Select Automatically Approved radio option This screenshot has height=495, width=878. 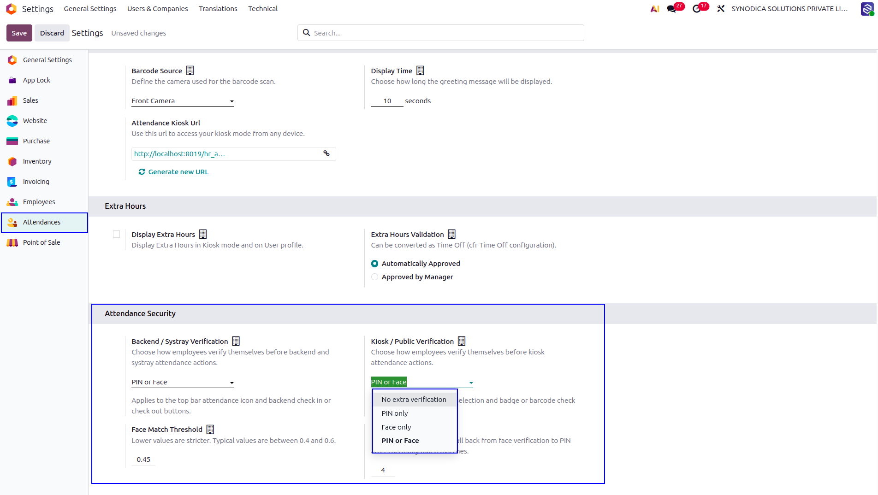click(374, 264)
